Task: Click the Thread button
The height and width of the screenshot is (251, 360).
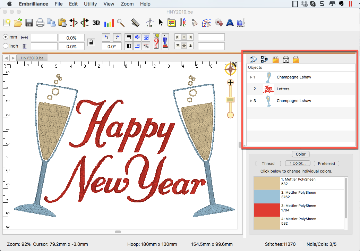Action: [268, 164]
